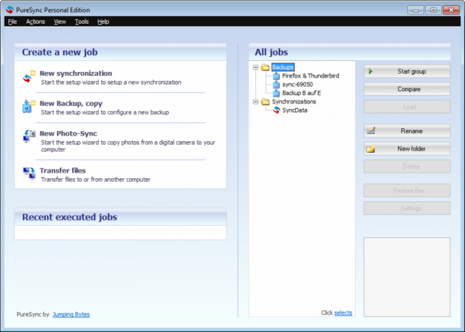Minimize the PureSync window

pos(416,10)
